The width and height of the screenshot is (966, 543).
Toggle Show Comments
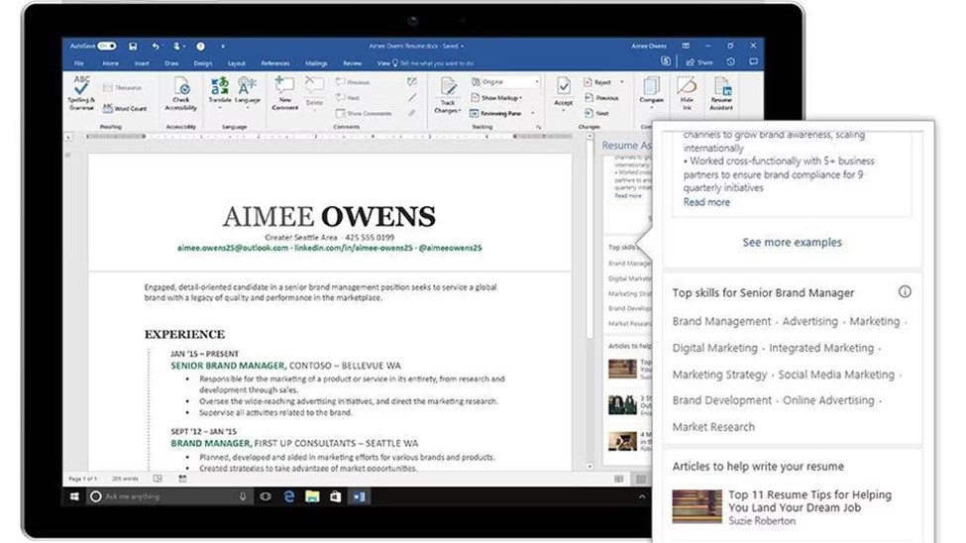(x=364, y=113)
